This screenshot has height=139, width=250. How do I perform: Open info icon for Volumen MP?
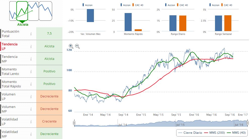coord(31,109)
